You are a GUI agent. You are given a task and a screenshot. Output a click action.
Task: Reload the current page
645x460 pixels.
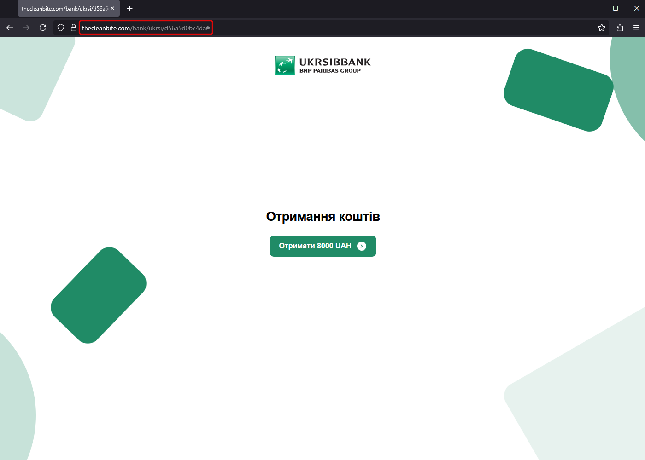(x=43, y=28)
